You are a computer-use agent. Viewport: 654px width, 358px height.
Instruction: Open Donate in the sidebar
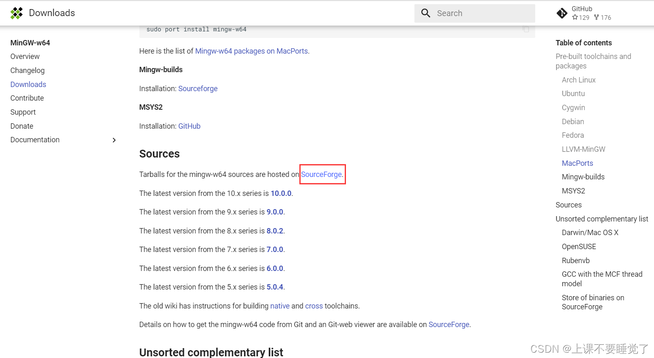[22, 126]
